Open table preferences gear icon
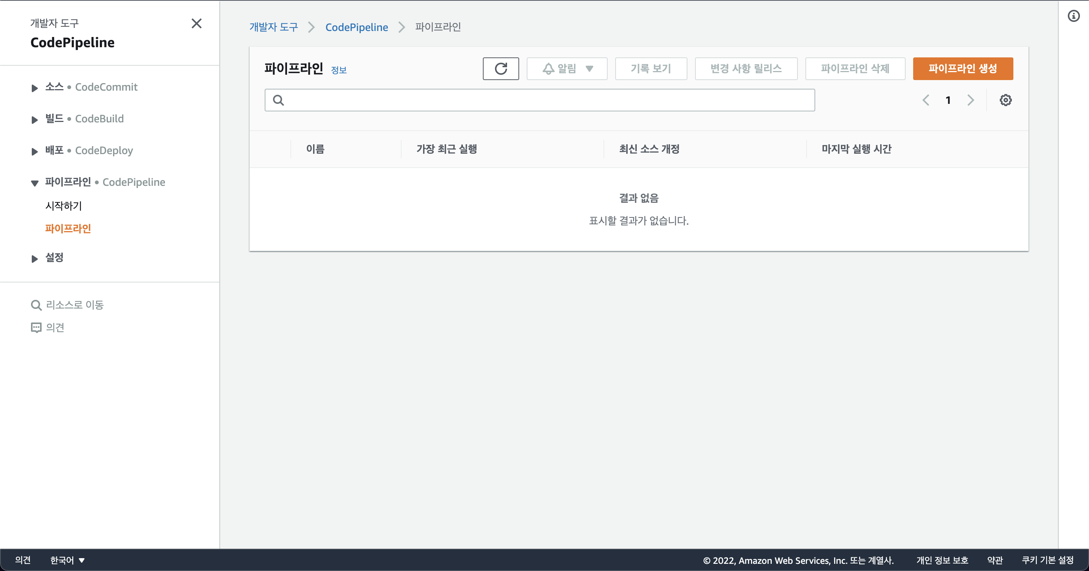This screenshot has height=571, width=1089. coord(1005,100)
